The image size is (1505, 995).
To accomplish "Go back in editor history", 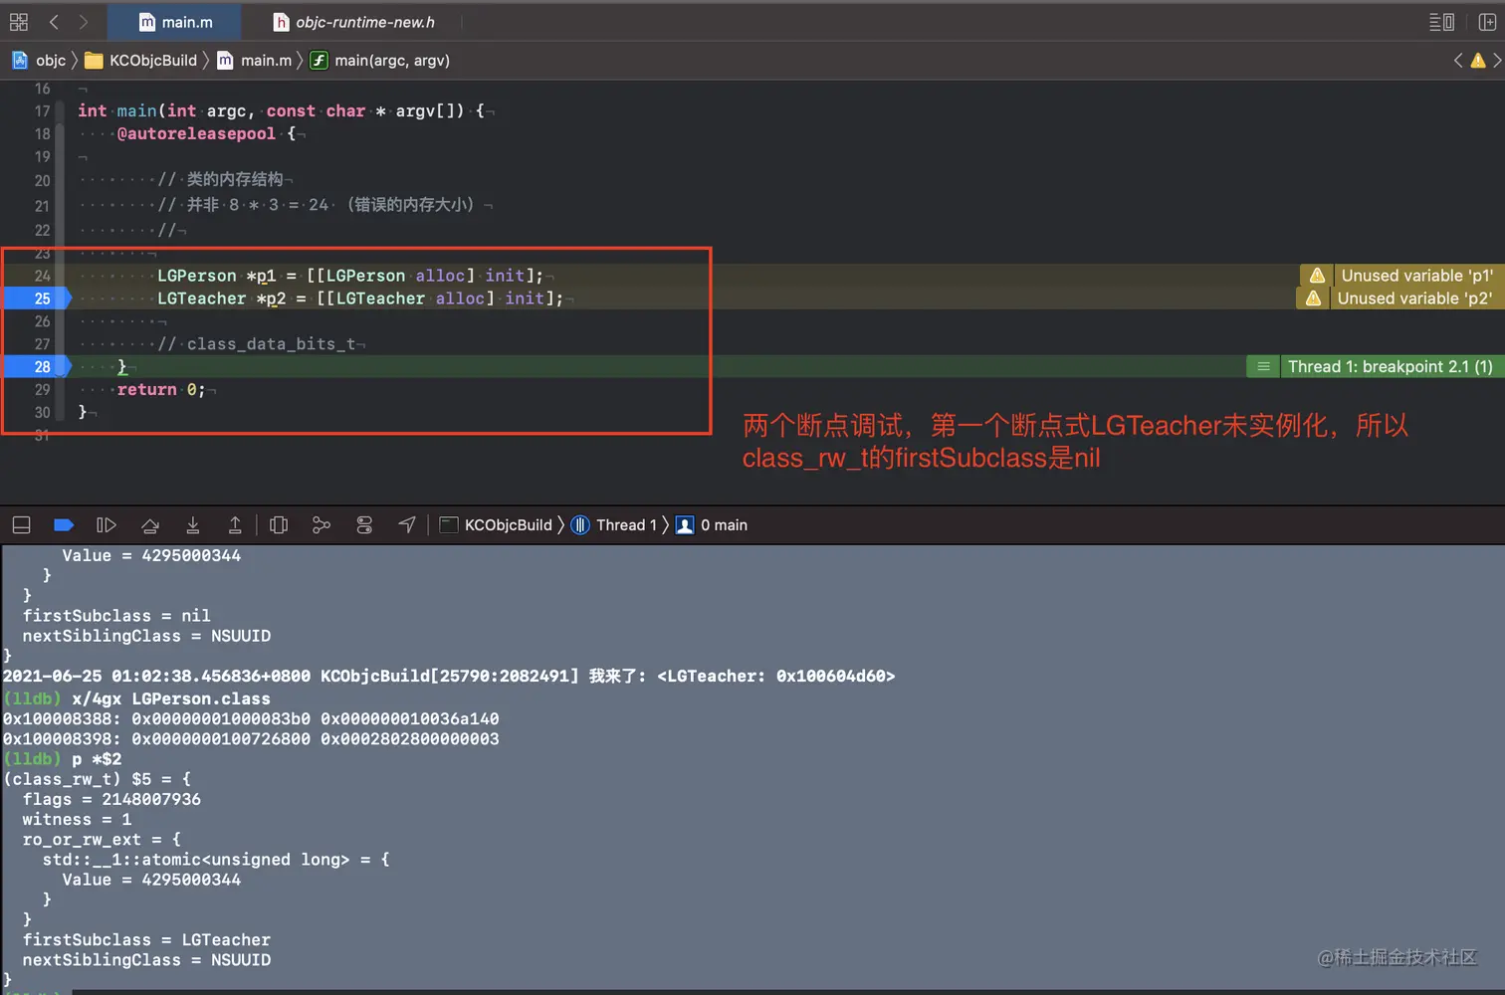I will coord(55,21).
